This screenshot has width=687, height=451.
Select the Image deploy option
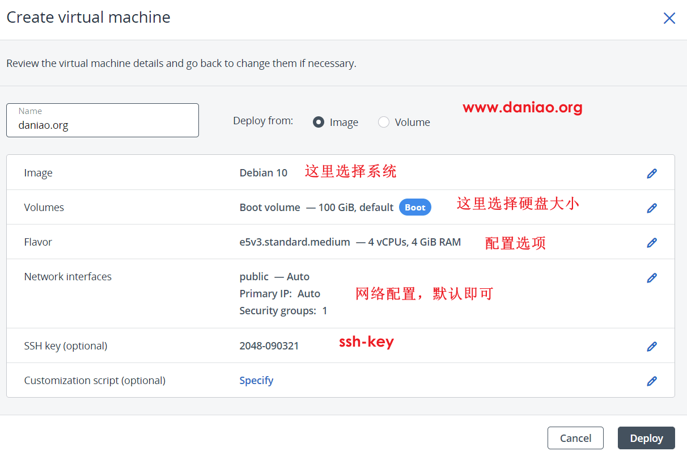click(x=319, y=122)
